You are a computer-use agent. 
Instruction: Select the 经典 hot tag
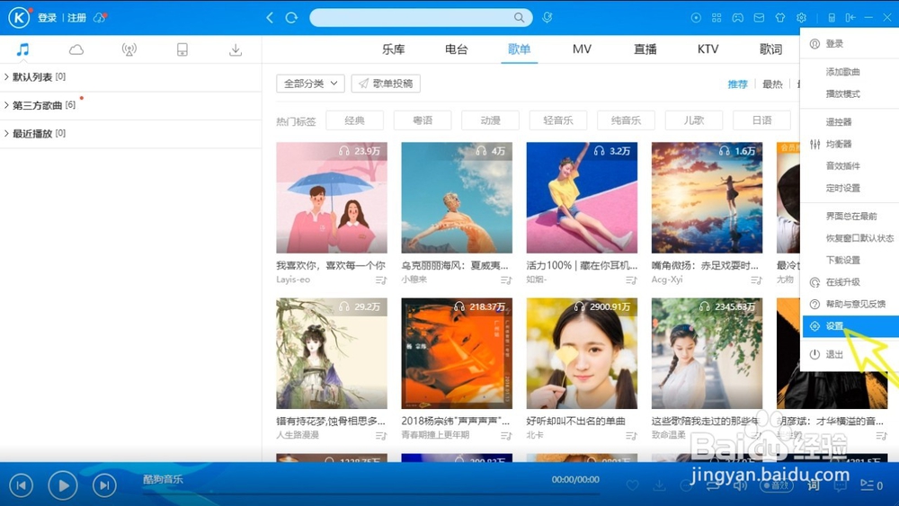(354, 120)
